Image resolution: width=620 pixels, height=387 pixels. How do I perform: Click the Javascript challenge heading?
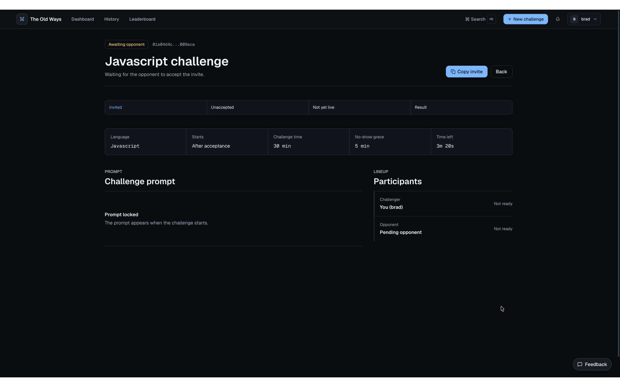click(167, 61)
